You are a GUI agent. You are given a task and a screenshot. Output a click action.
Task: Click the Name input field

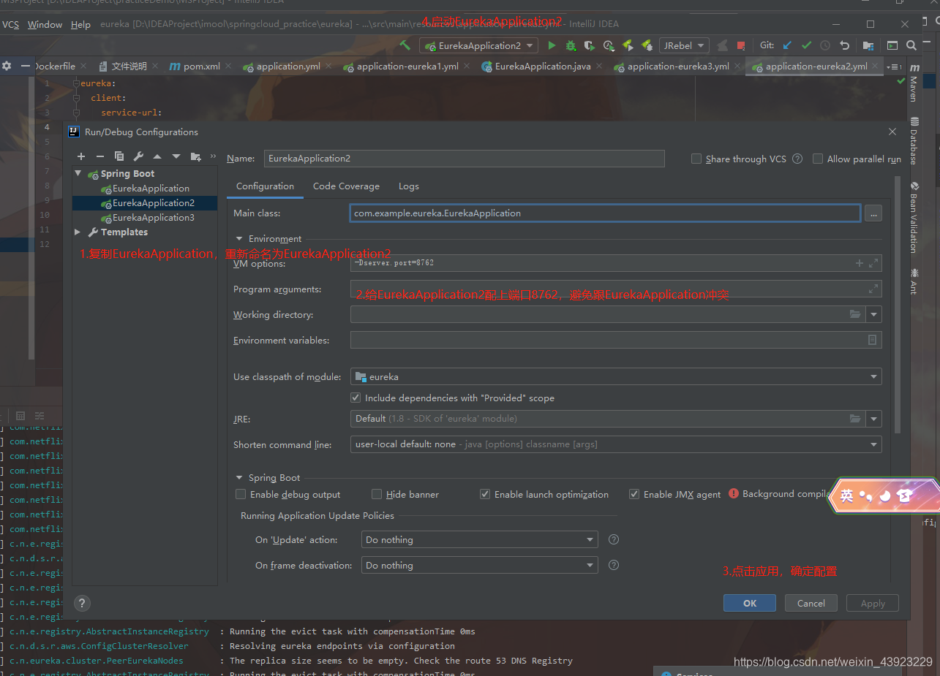(x=464, y=158)
